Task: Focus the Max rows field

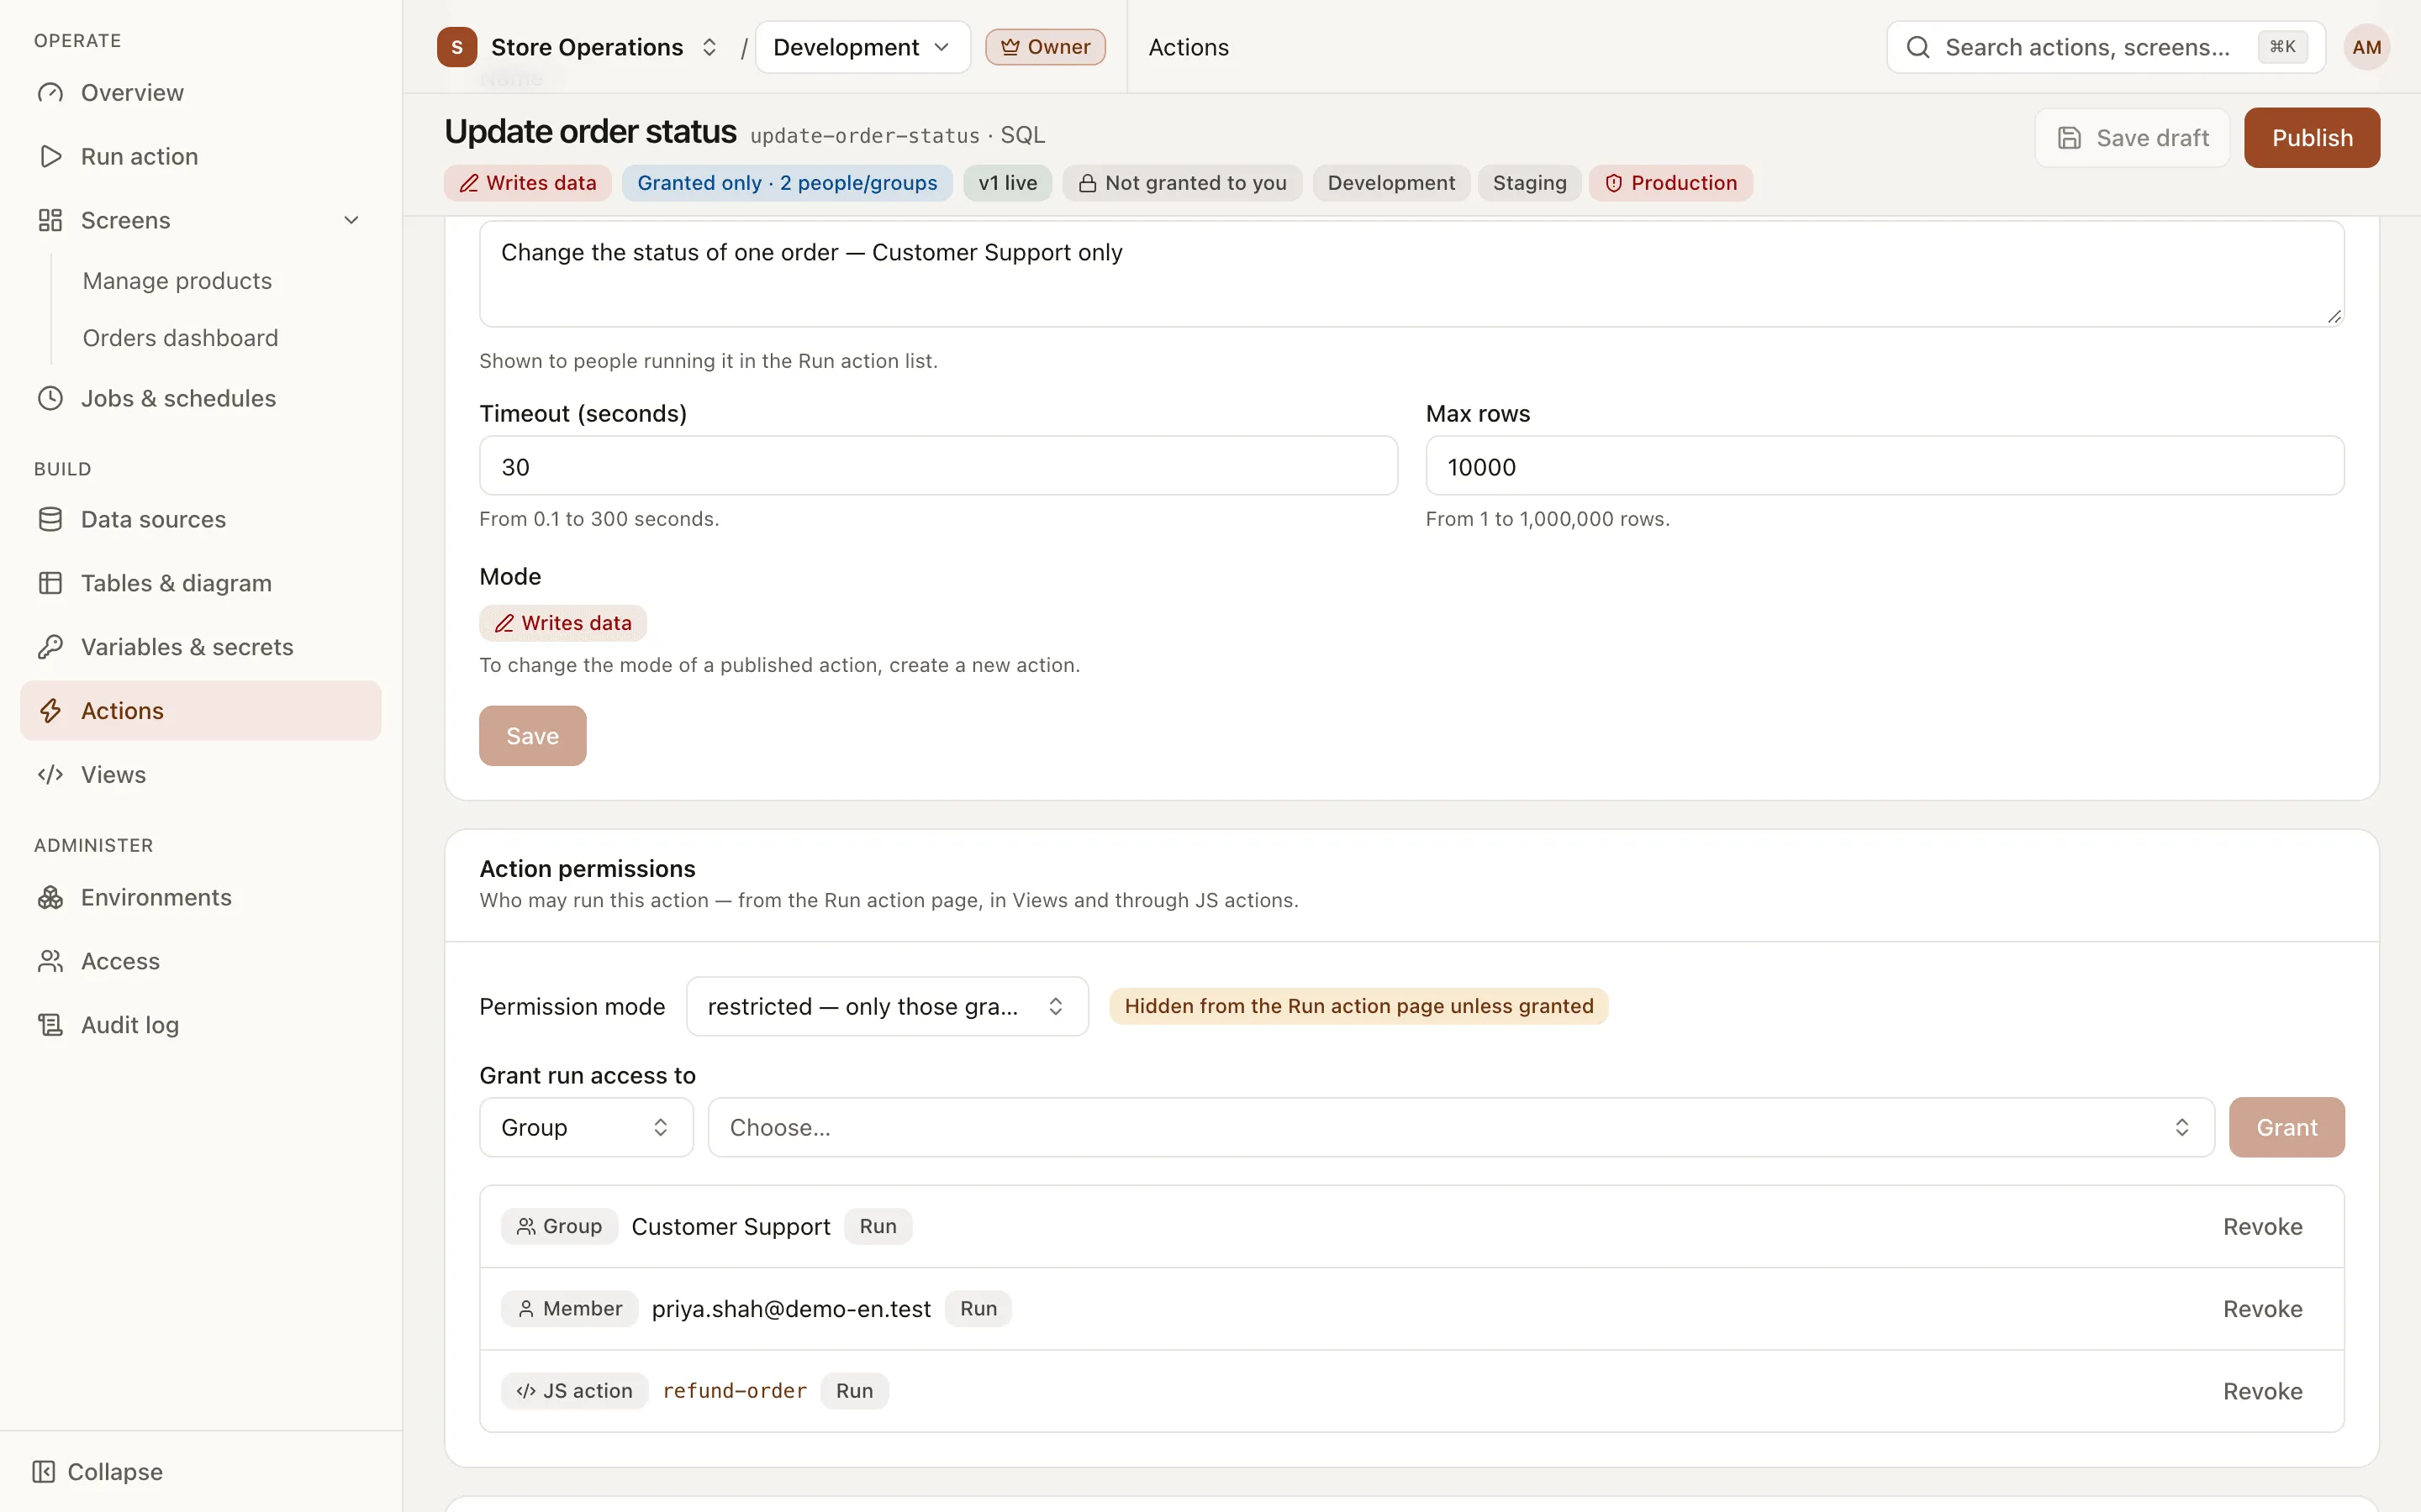Action: (1885, 466)
